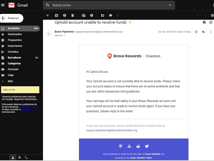Click the Reddit footer icon

(x=138, y=146)
